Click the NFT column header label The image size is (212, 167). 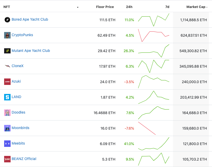pyautogui.click(x=7, y=7)
